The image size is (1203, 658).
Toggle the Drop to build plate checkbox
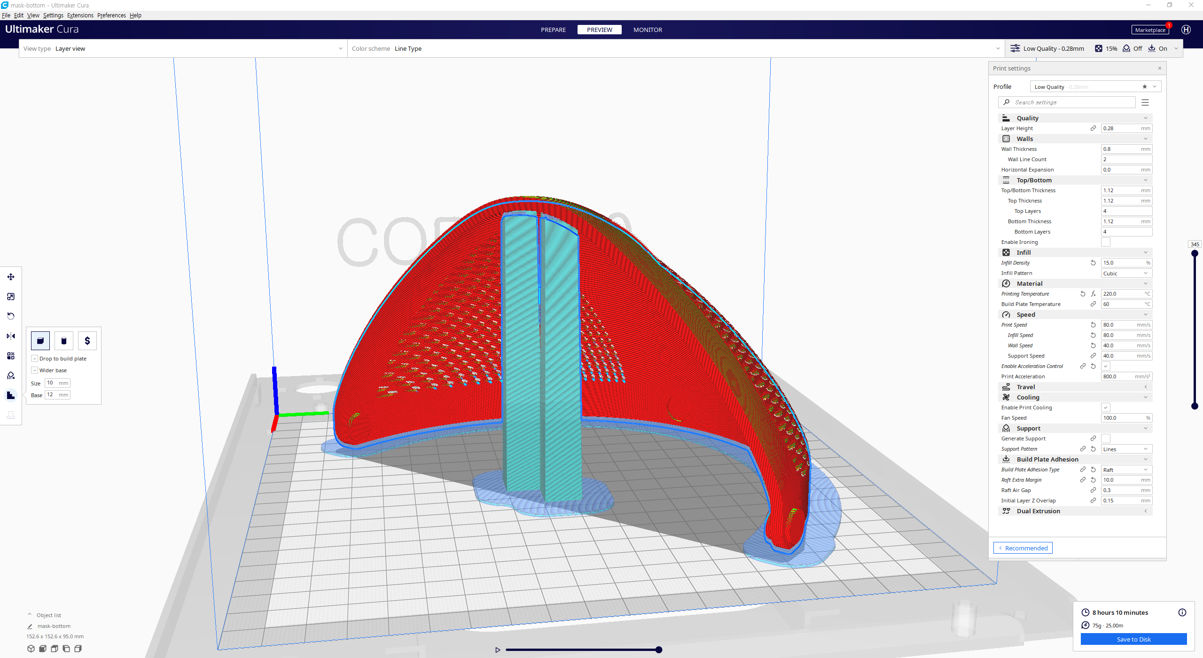(x=35, y=359)
